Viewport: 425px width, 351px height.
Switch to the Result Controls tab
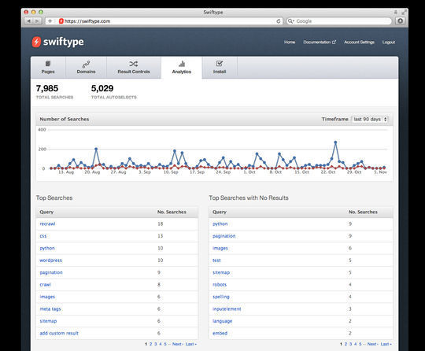tap(134, 68)
